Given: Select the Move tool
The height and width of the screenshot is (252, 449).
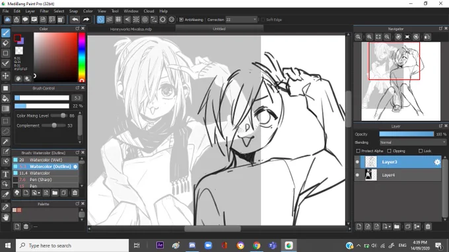Looking at the screenshot, I should point(6,76).
